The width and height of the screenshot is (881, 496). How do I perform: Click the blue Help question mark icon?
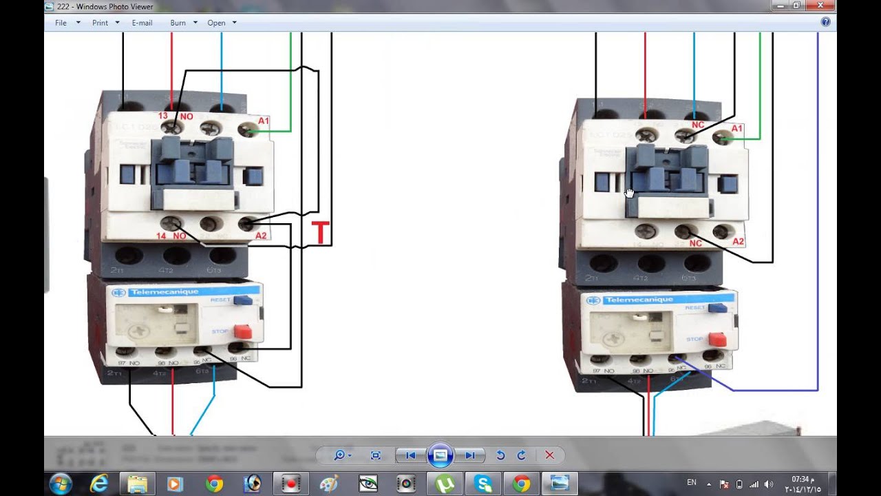(826, 22)
